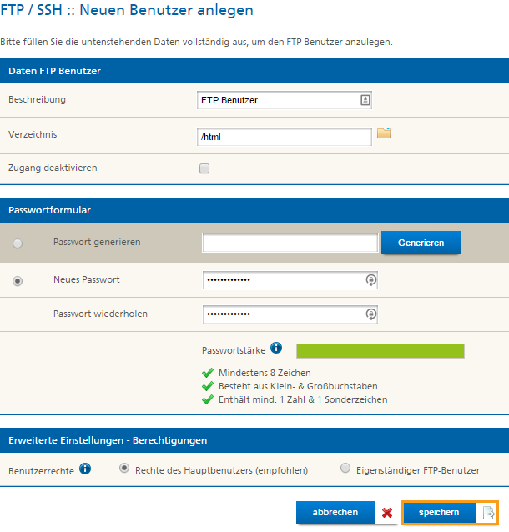Click the document icon beside speichern
Image resolution: width=509 pixels, height=532 pixels.
pyautogui.click(x=488, y=512)
